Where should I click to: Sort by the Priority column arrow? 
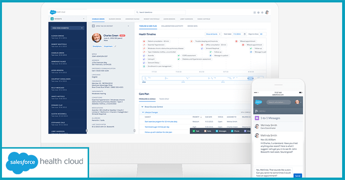coord(201,117)
